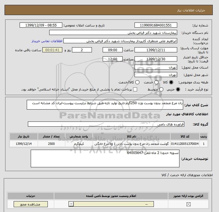Choose متوسط purchase process radio
The height and width of the screenshot is (212, 219).
(x=161, y=89)
